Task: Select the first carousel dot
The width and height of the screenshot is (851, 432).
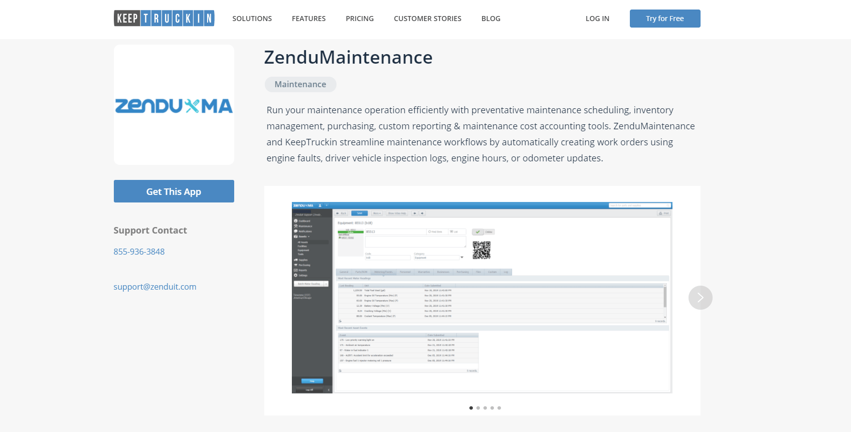Action: (471, 408)
